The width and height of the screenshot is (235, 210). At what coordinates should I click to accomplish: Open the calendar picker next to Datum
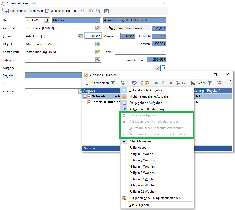coord(47,20)
